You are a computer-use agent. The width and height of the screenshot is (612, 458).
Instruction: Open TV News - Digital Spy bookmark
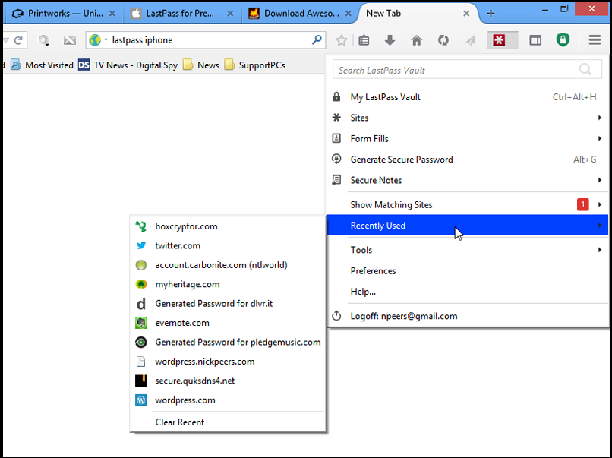(128, 65)
